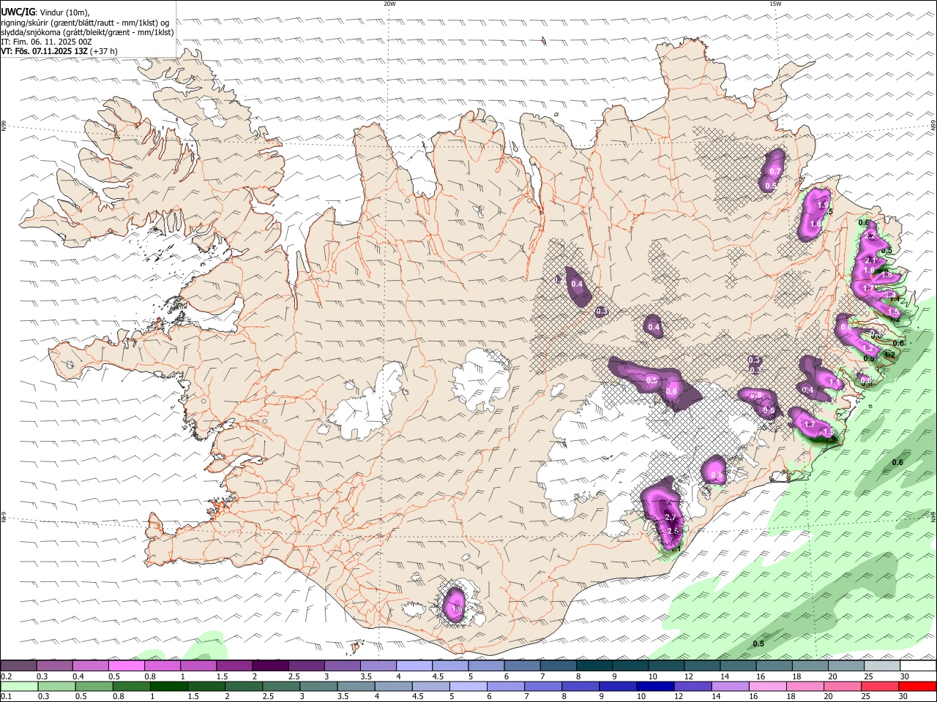Click the '0.1' label in lower rain scale
This screenshot has width=937, height=702.
[6, 697]
